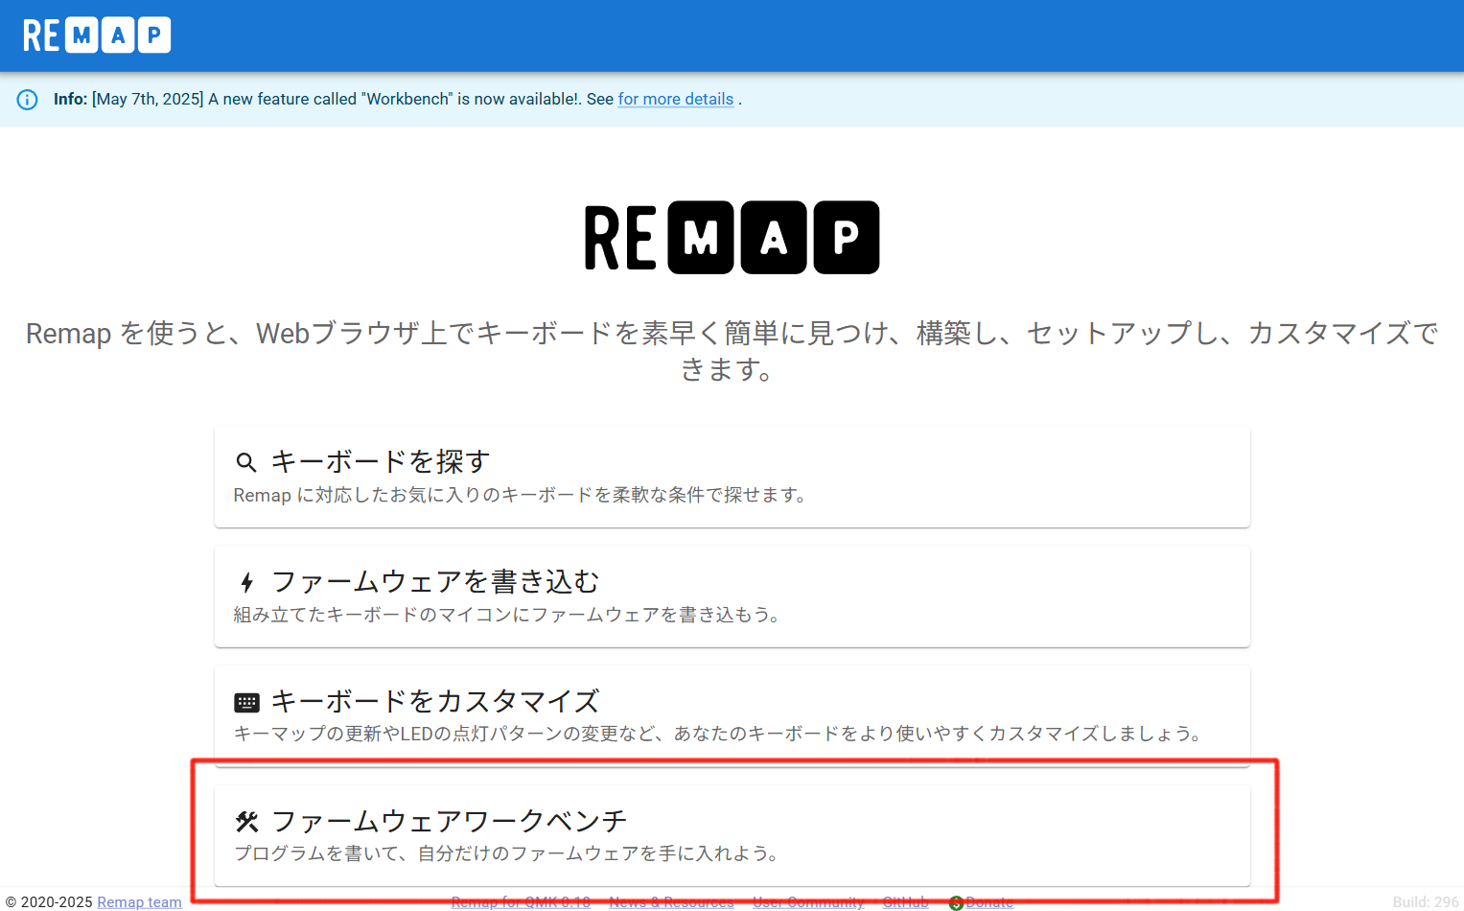Click the blue info circle icon in the banner
1464x911 pixels.
pos(28,100)
